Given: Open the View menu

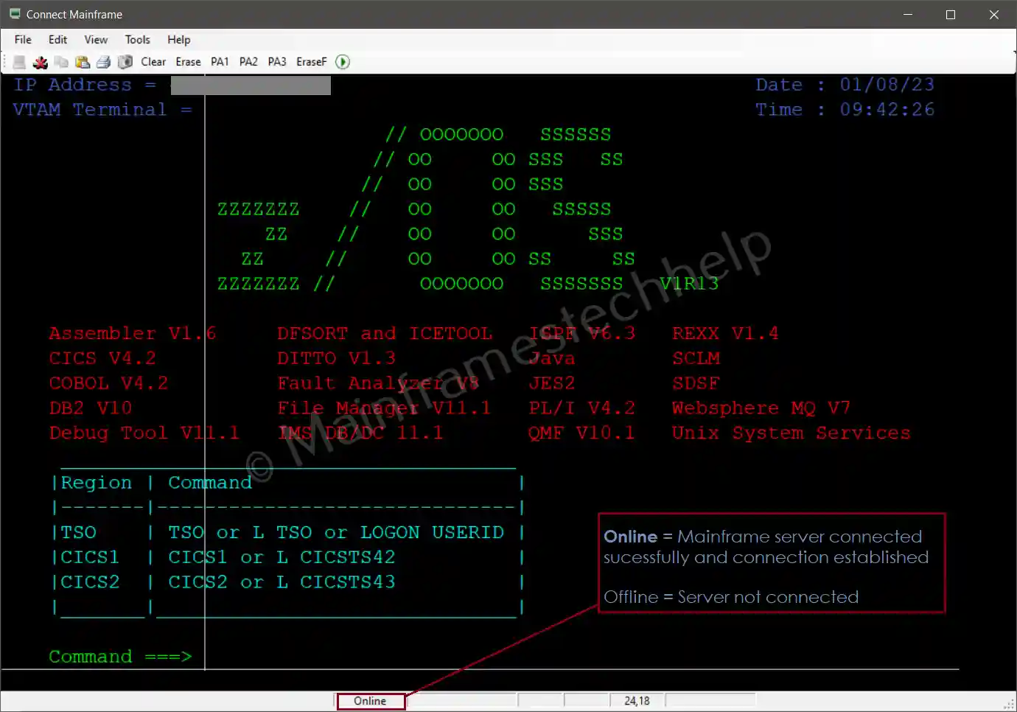Looking at the screenshot, I should (96, 40).
